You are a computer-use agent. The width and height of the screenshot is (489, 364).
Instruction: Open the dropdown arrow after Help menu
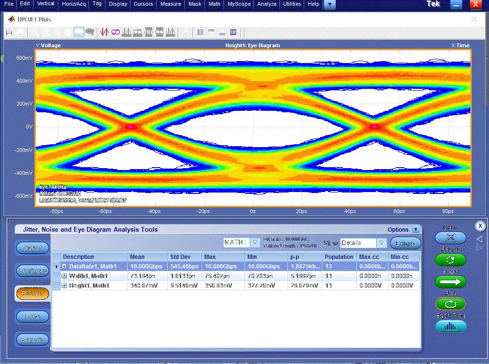point(330,4)
